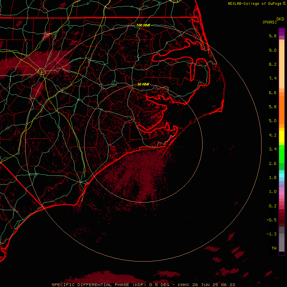Click the 2.6 scale value
The width and height of the screenshot is (287, 287).
pos(273,164)
